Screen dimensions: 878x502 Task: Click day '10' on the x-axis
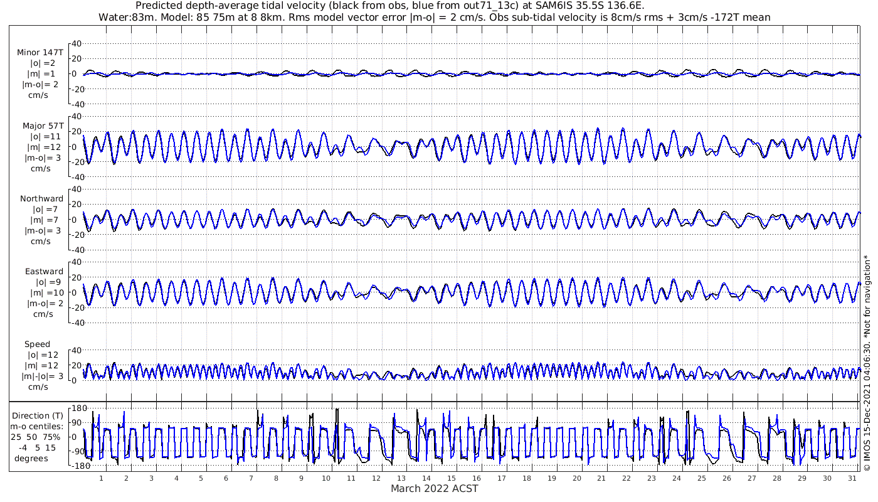click(325, 478)
